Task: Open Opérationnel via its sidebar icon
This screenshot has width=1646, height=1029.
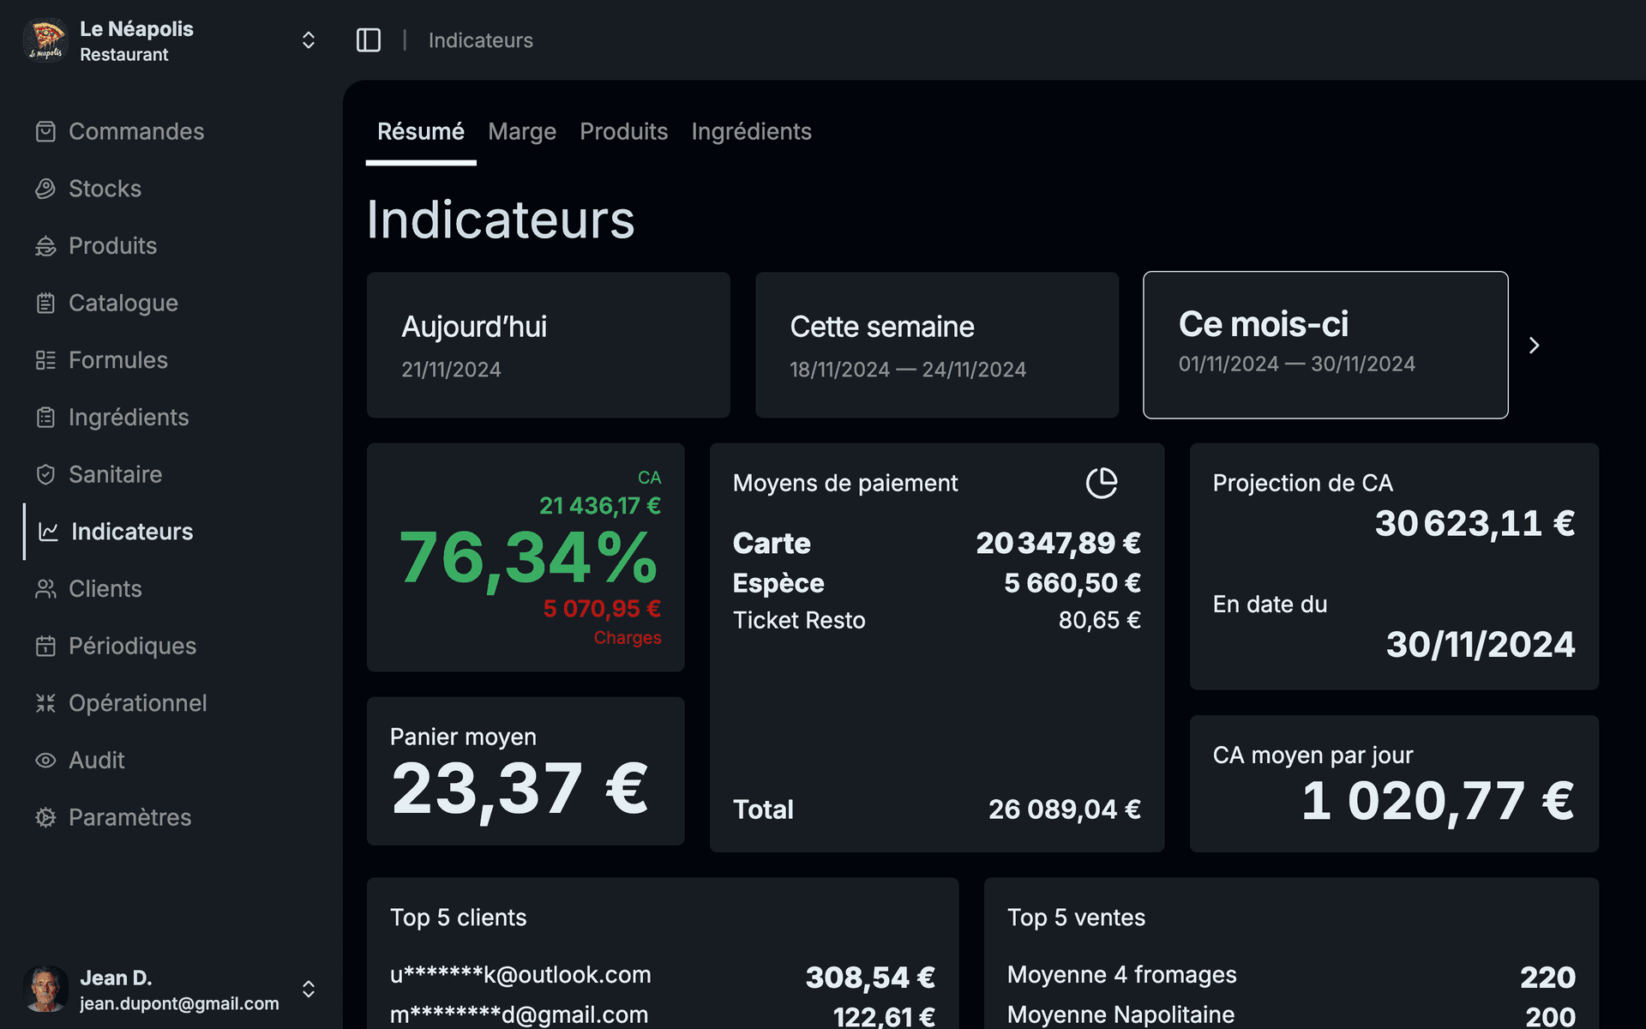Action: [x=45, y=703]
